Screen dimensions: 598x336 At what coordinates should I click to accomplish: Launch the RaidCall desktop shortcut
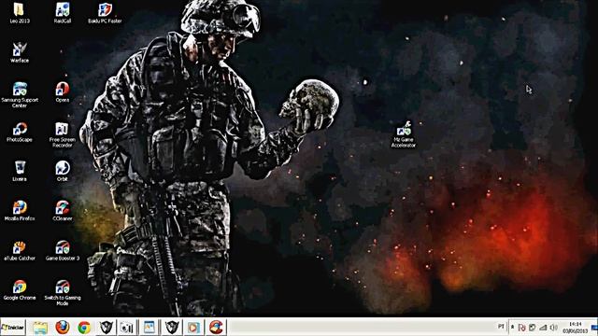(x=63, y=12)
